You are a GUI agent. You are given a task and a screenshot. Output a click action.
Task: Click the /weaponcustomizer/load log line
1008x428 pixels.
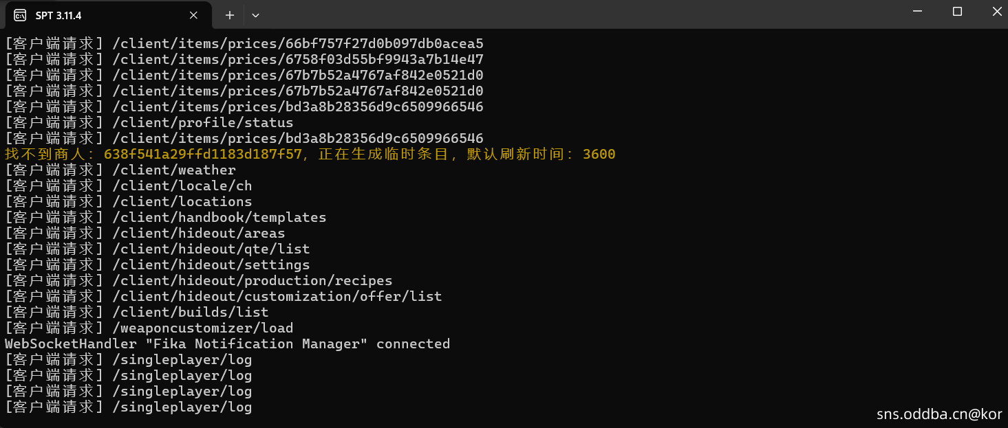coord(202,328)
